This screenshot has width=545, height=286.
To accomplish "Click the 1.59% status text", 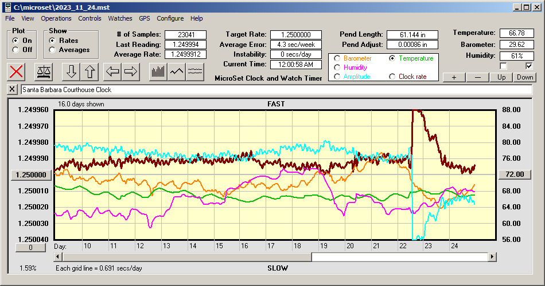I will click(28, 268).
